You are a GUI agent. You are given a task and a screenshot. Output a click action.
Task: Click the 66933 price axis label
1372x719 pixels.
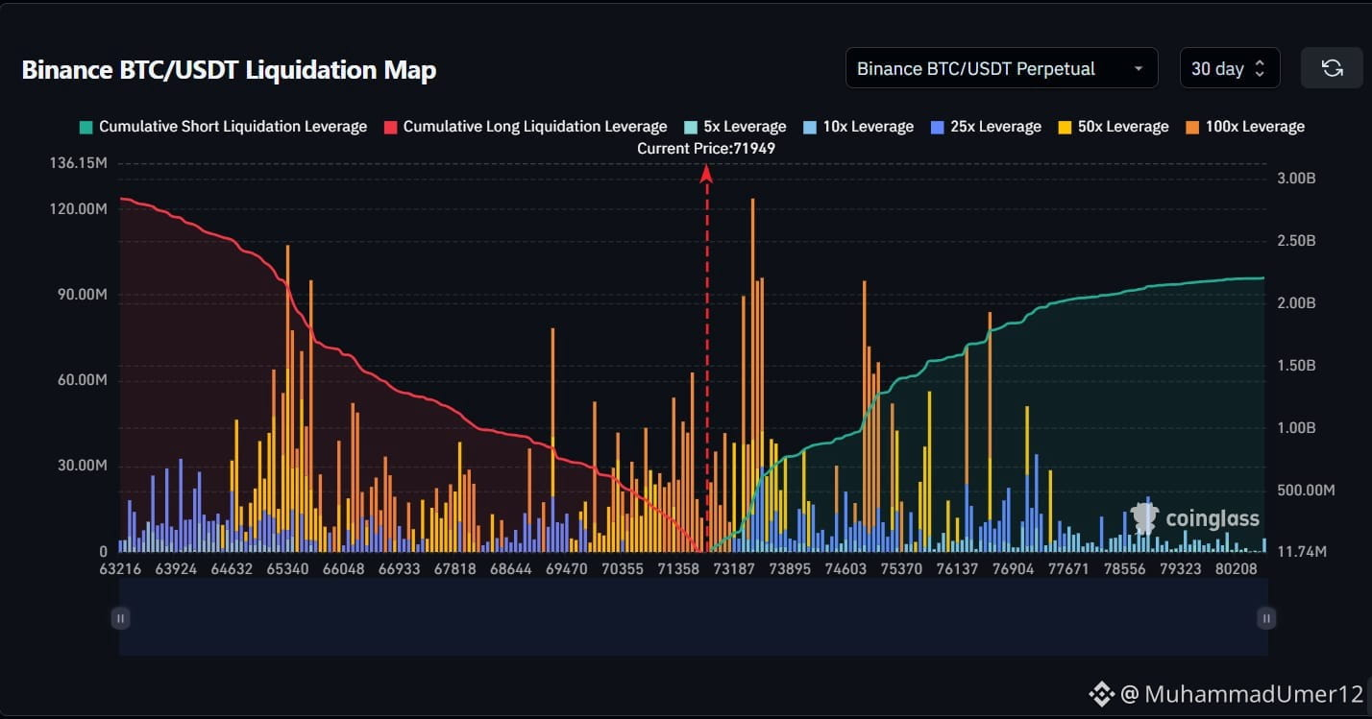399,569
